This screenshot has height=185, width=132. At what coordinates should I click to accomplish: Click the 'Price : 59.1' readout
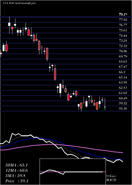coord(17,181)
